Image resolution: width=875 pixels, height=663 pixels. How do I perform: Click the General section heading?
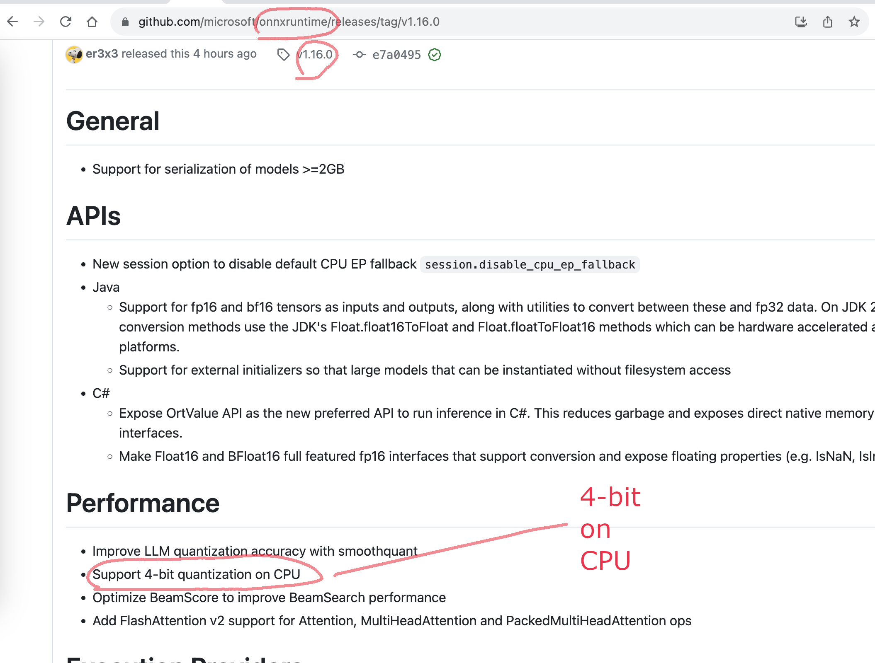click(113, 121)
